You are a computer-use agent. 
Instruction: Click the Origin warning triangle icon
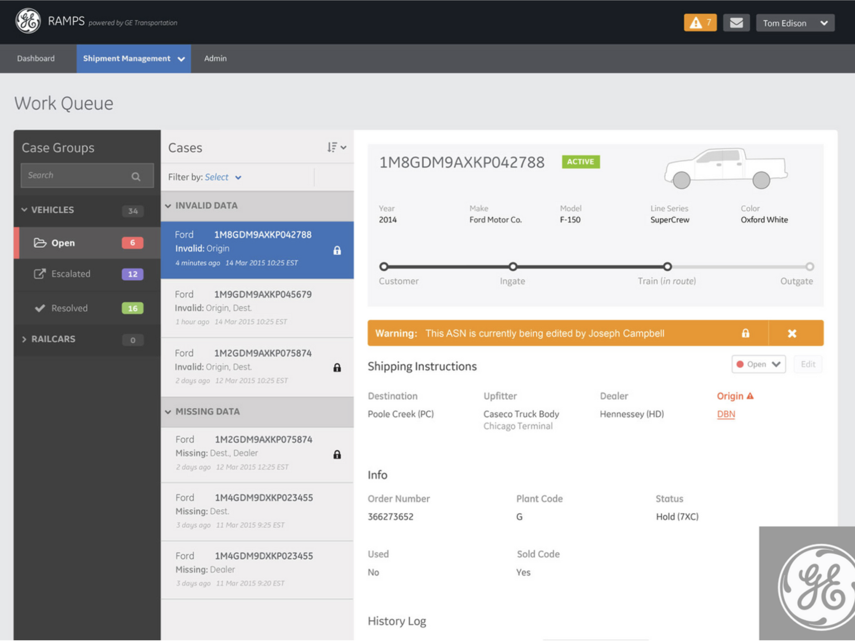[x=750, y=396]
